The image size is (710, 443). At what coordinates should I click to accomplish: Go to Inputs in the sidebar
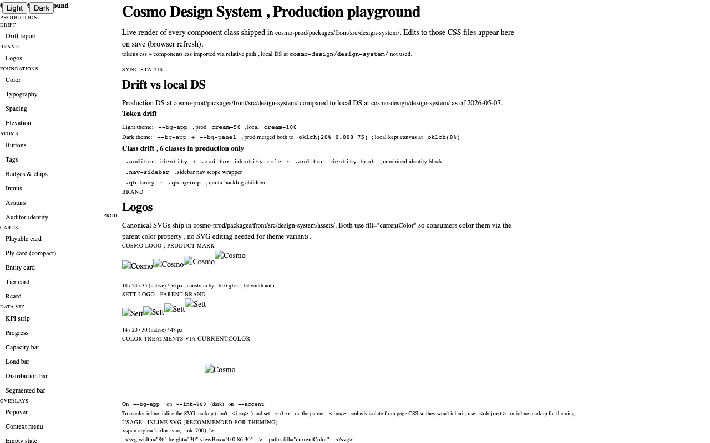point(14,188)
